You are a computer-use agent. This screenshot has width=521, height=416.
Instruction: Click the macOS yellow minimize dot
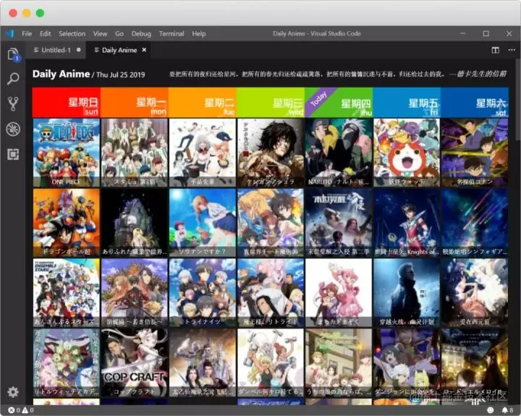coord(27,13)
